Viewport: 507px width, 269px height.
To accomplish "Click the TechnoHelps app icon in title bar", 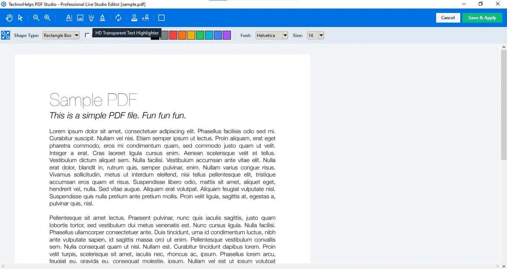I will (x=4, y=4).
